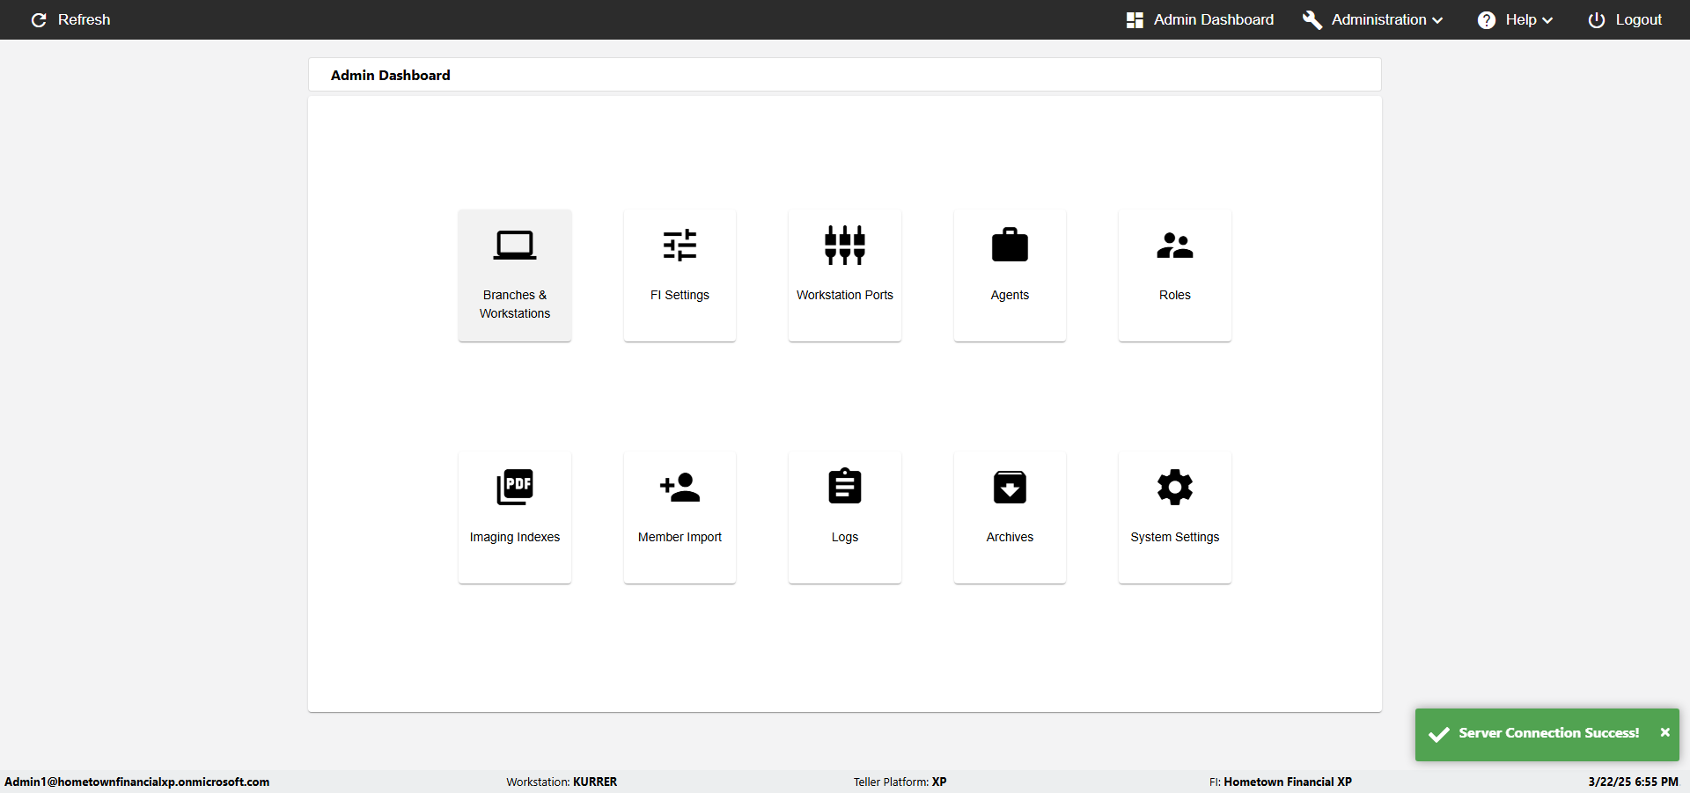Click the Agents tile label
The image size is (1690, 793).
[x=1010, y=295]
